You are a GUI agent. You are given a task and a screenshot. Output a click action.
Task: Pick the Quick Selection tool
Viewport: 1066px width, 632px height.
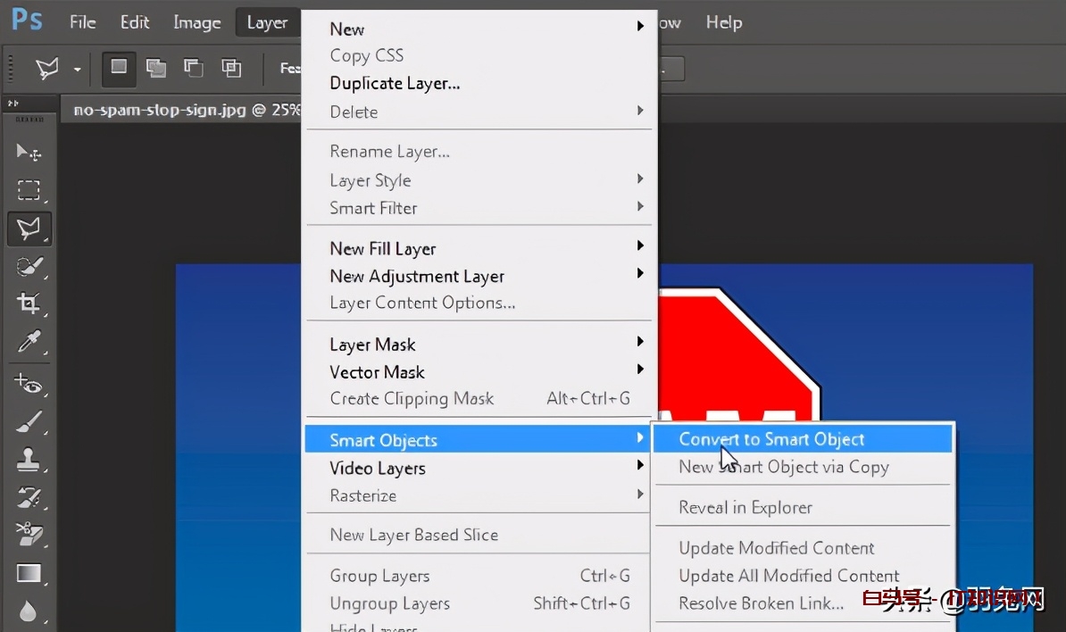click(29, 266)
